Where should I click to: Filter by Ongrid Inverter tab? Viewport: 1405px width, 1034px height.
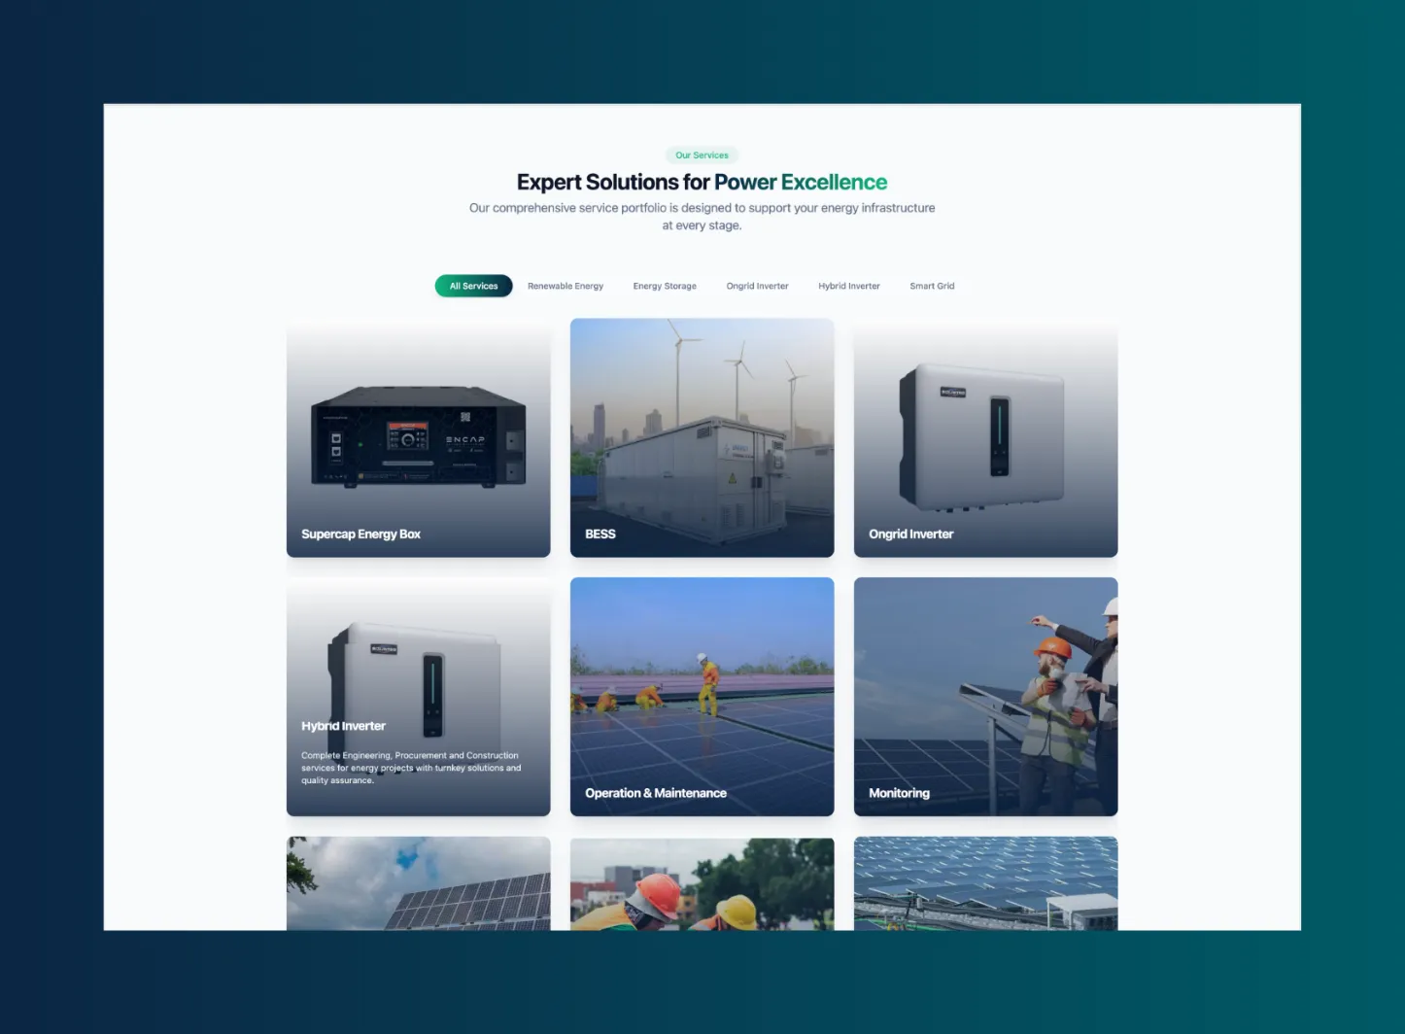tap(757, 286)
